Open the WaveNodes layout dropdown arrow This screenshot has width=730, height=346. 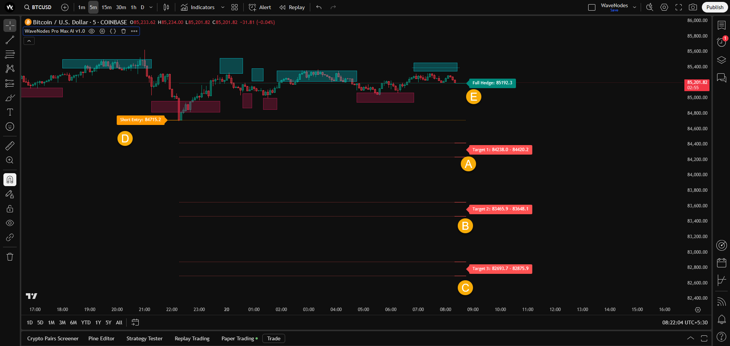pos(634,7)
